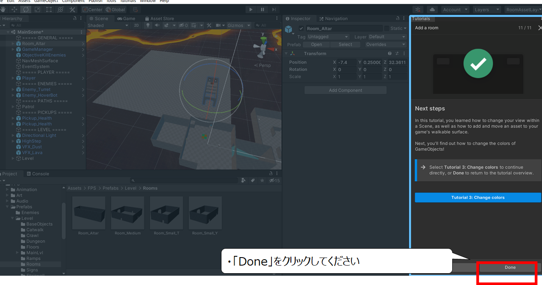Screen dimensions: 542x285
Task: Click the Position X input field
Action: pyautogui.click(x=347, y=62)
